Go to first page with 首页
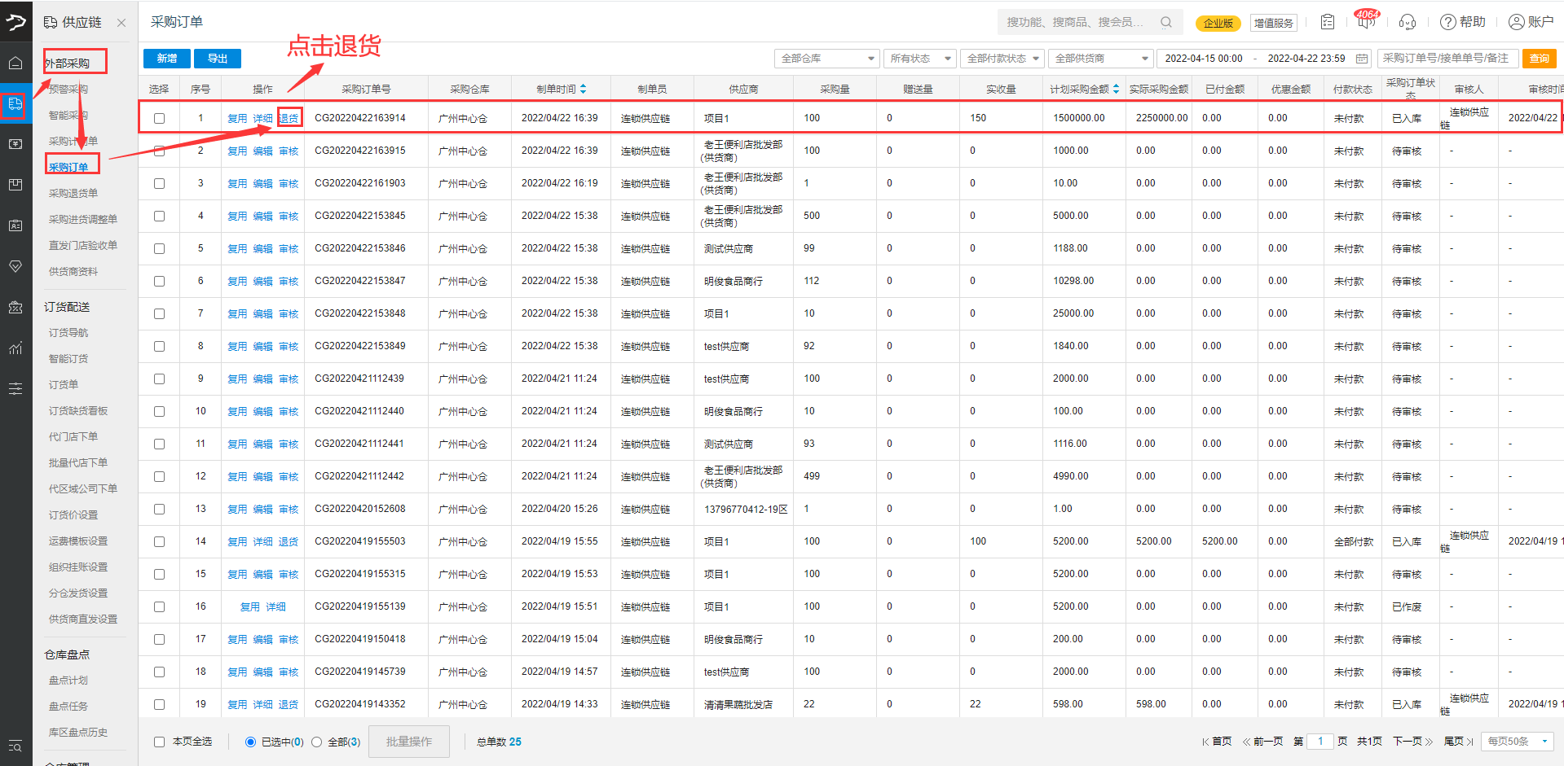Image resolution: width=1564 pixels, height=766 pixels. 1217,742
